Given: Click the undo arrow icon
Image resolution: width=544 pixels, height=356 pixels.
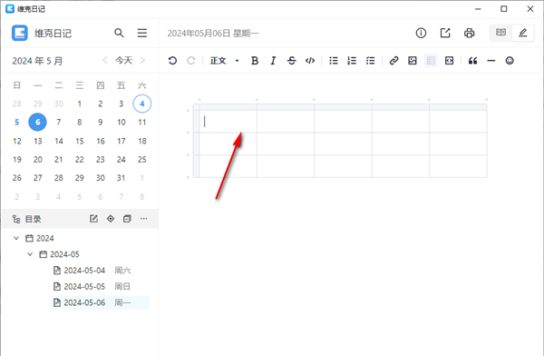Looking at the screenshot, I should [172, 61].
